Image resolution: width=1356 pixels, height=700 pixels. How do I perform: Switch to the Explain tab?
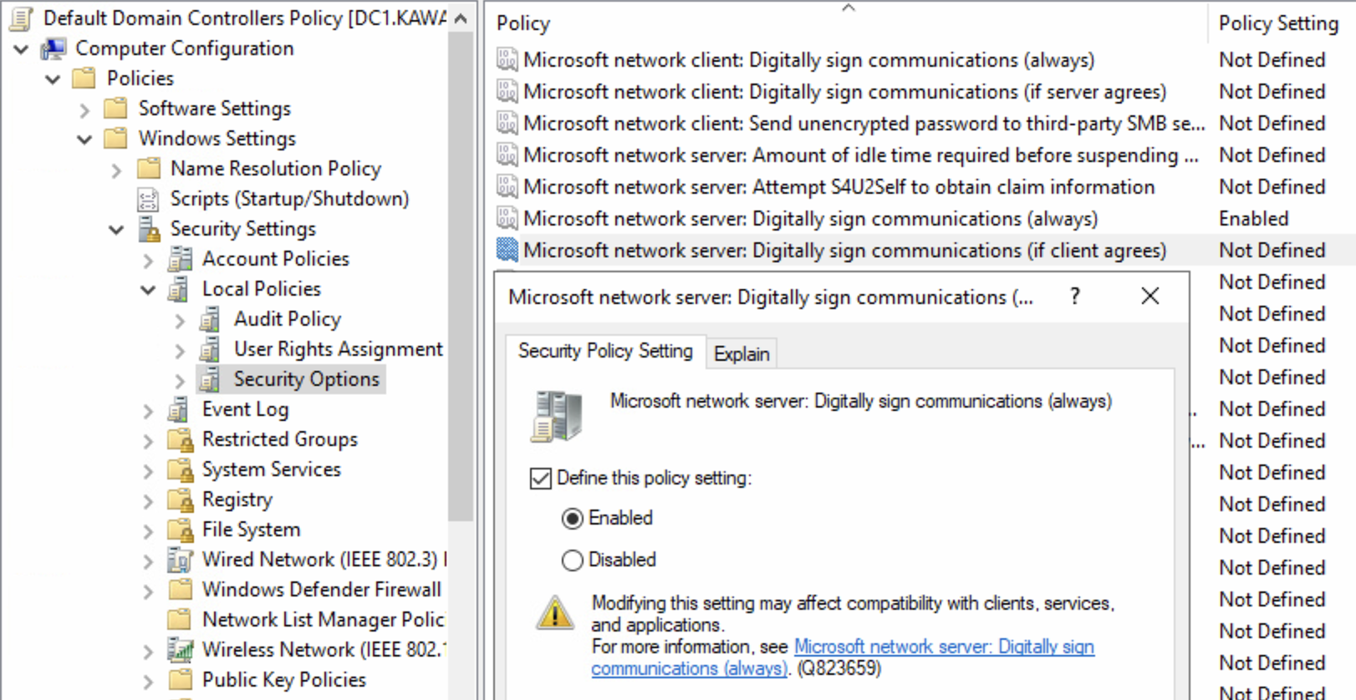coord(742,354)
